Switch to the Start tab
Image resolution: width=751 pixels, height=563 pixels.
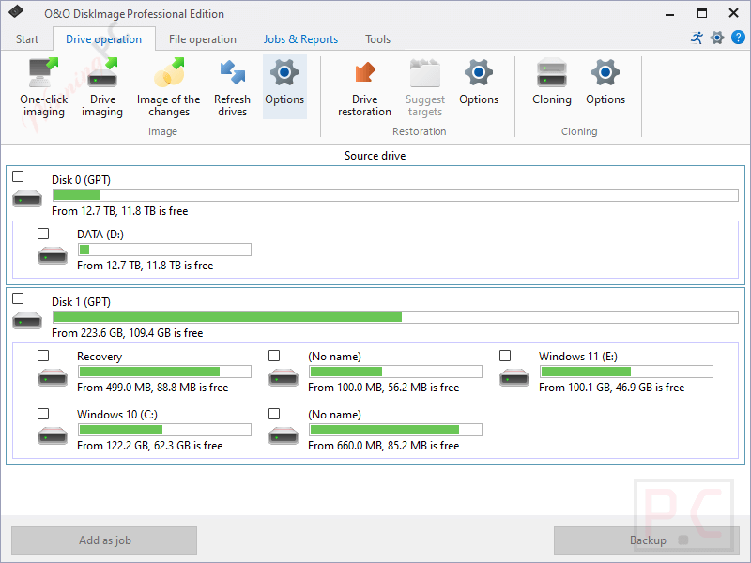27,39
